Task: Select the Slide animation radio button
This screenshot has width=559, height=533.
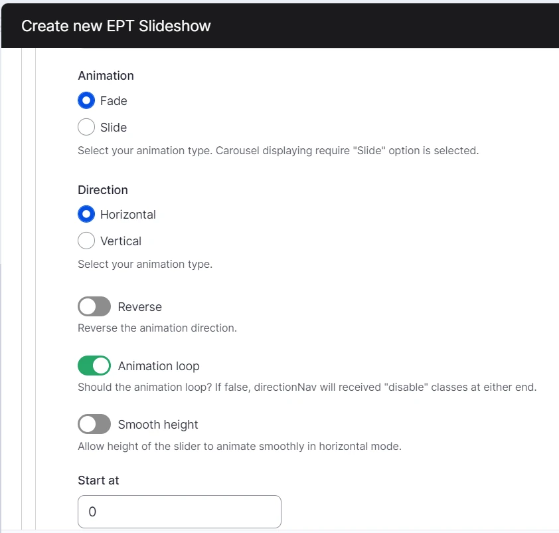Action: click(86, 127)
